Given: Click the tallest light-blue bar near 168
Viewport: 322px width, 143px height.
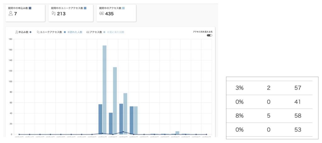Looking at the screenshot, I should (x=104, y=90).
